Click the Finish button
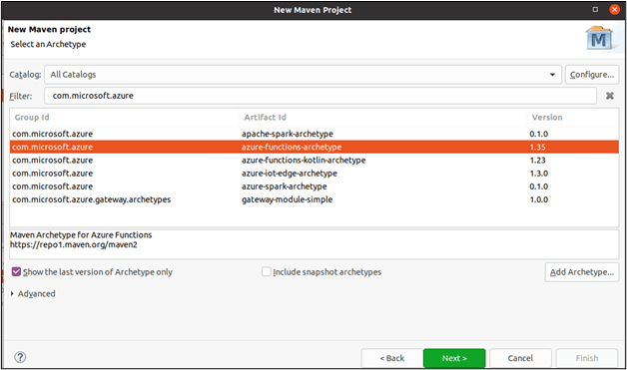This screenshot has width=627, height=370. 587,358
